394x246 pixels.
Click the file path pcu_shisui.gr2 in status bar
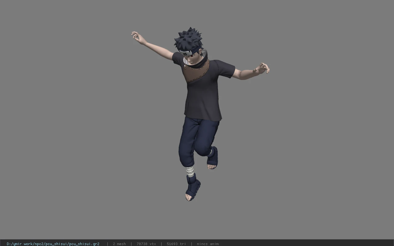53,244
